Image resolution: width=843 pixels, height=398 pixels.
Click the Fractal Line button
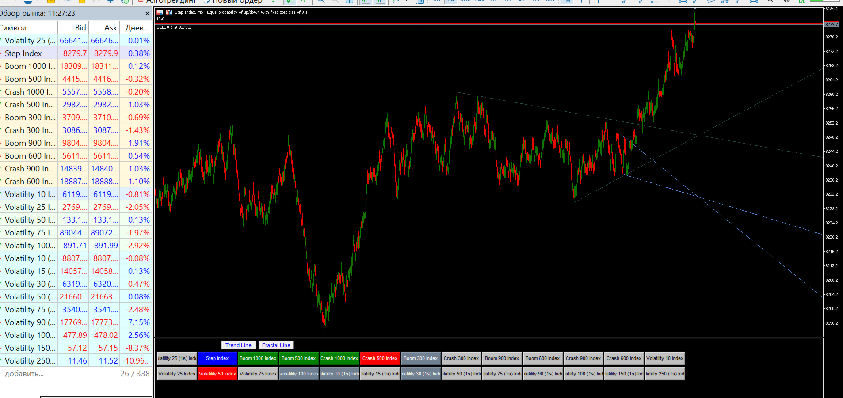tap(276, 345)
